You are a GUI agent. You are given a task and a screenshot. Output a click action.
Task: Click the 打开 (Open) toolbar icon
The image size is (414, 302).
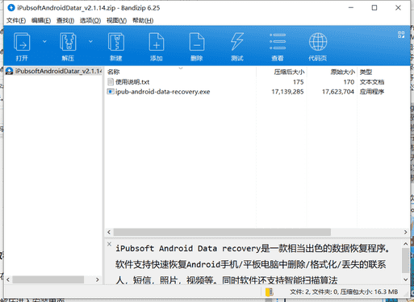tap(22, 42)
